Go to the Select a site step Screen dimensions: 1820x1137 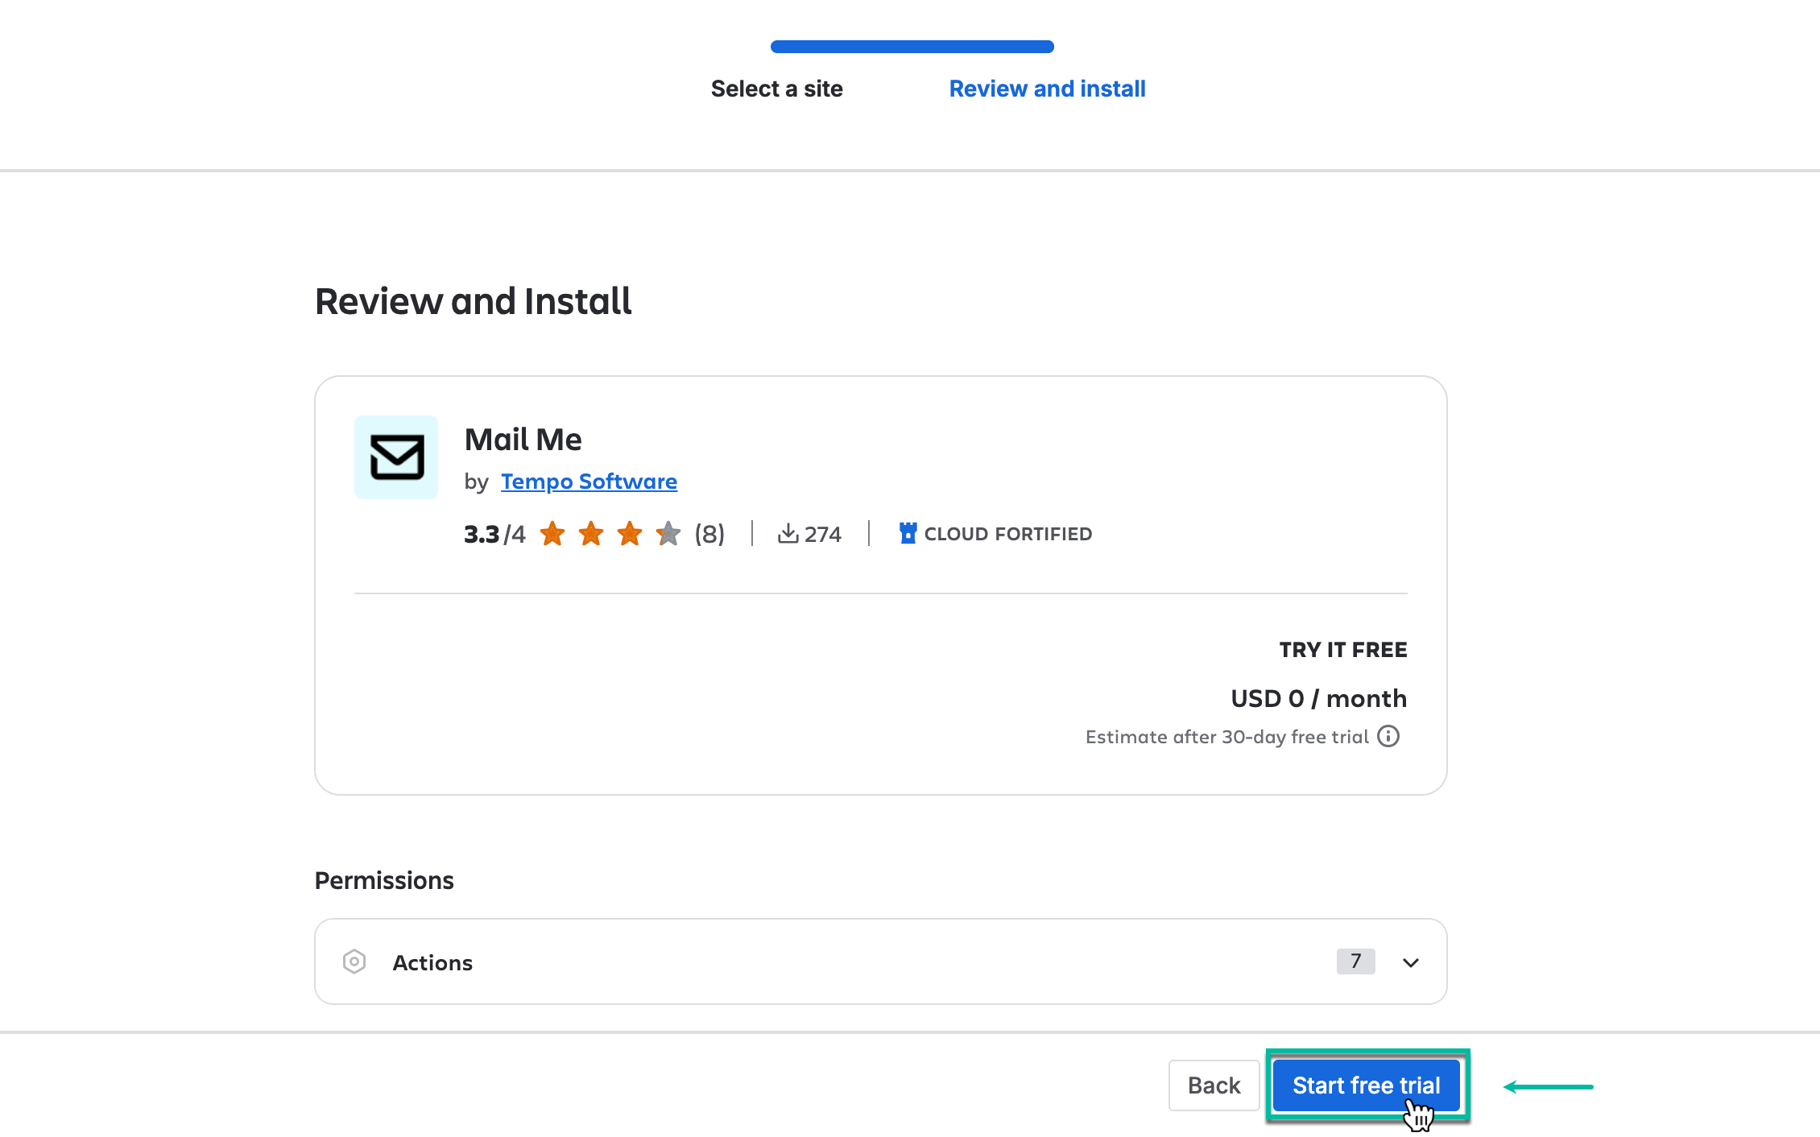pyautogui.click(x=776, y=89)
